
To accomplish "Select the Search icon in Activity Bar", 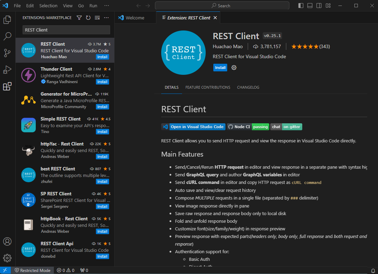I will pos(7,36).
